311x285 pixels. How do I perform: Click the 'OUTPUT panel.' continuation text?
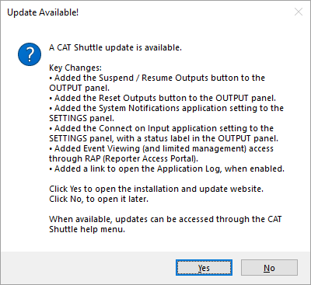pos(79,88)
